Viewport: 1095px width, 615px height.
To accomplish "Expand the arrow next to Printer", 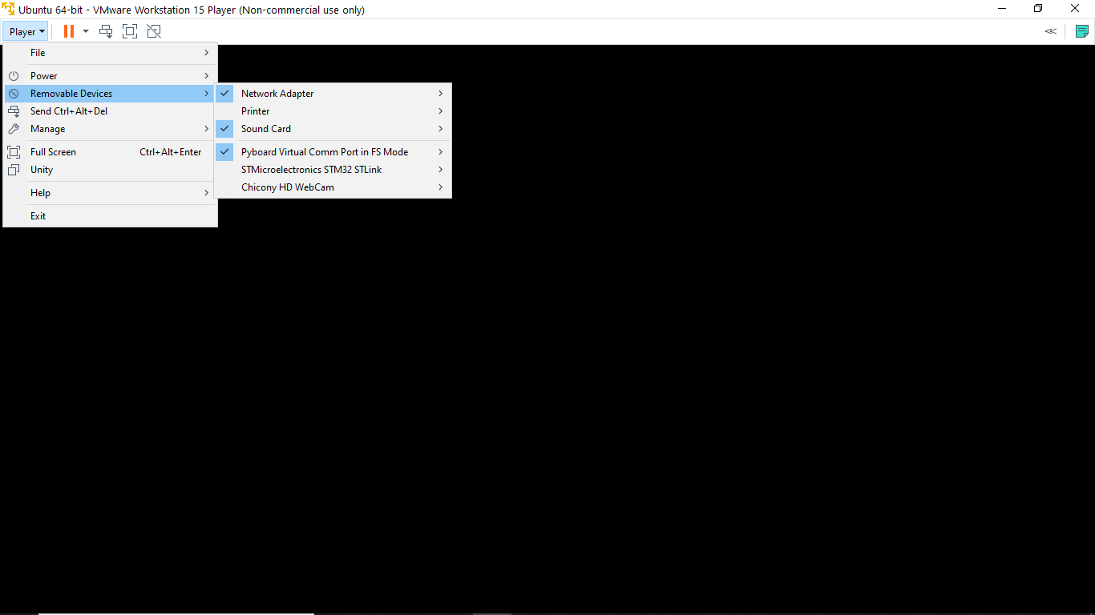I will coord(441,111).
